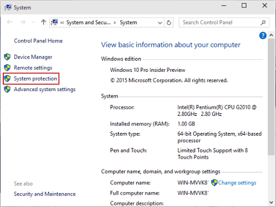The image size is (276, 207).
Task: Click shield icon beside Advanced system settings
Action: pyautogui.click(x=7, y=89)
